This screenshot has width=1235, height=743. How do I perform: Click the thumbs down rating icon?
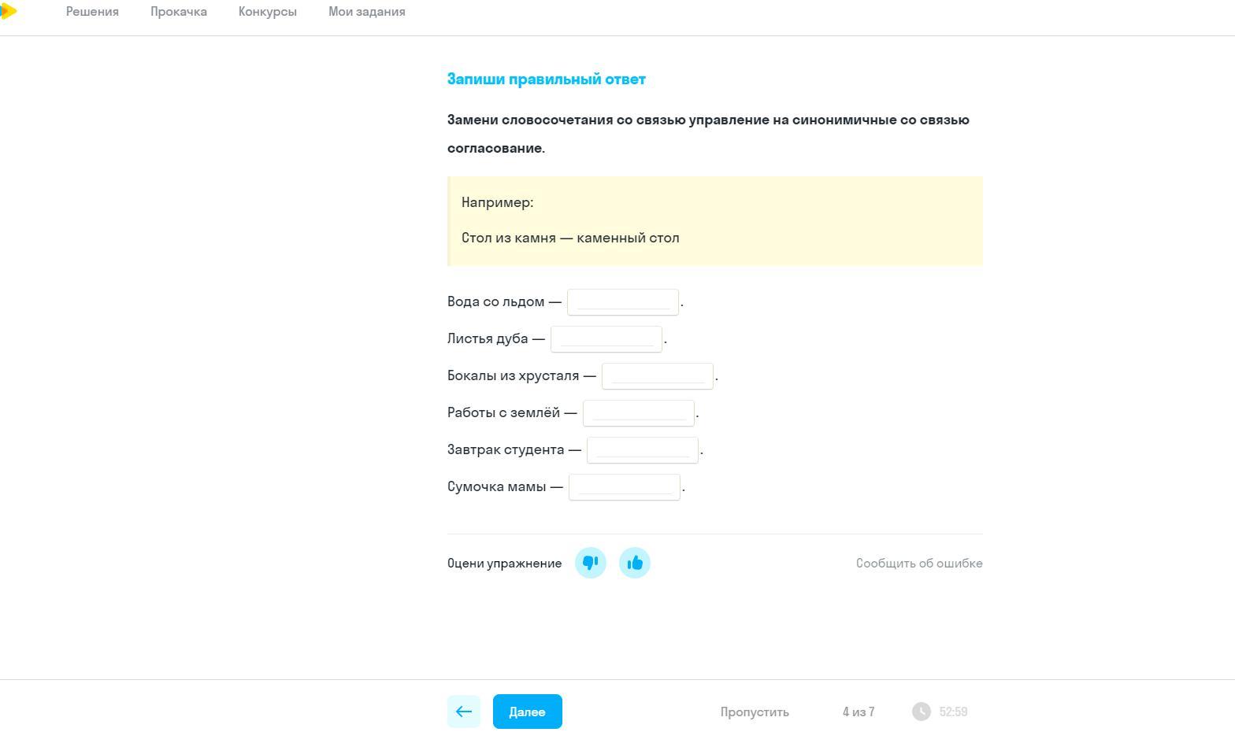591,563
